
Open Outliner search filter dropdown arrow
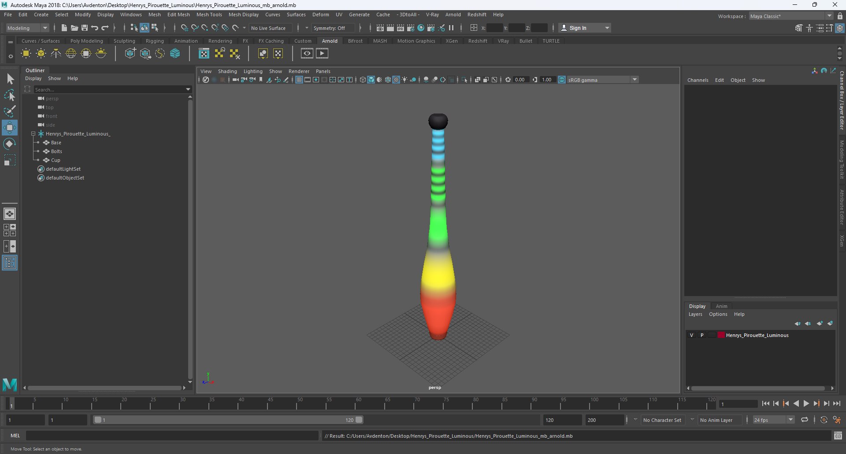188,89
